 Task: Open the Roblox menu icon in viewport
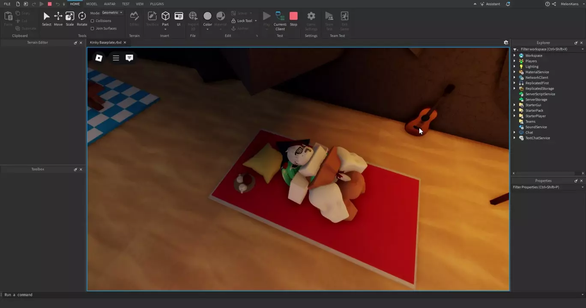pyautogui.click(x=99, y=58)
